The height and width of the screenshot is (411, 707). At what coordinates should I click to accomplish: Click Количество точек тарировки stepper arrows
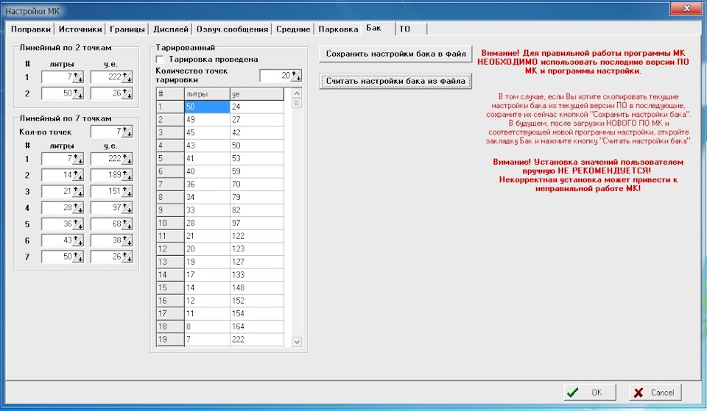click(296, 76)
